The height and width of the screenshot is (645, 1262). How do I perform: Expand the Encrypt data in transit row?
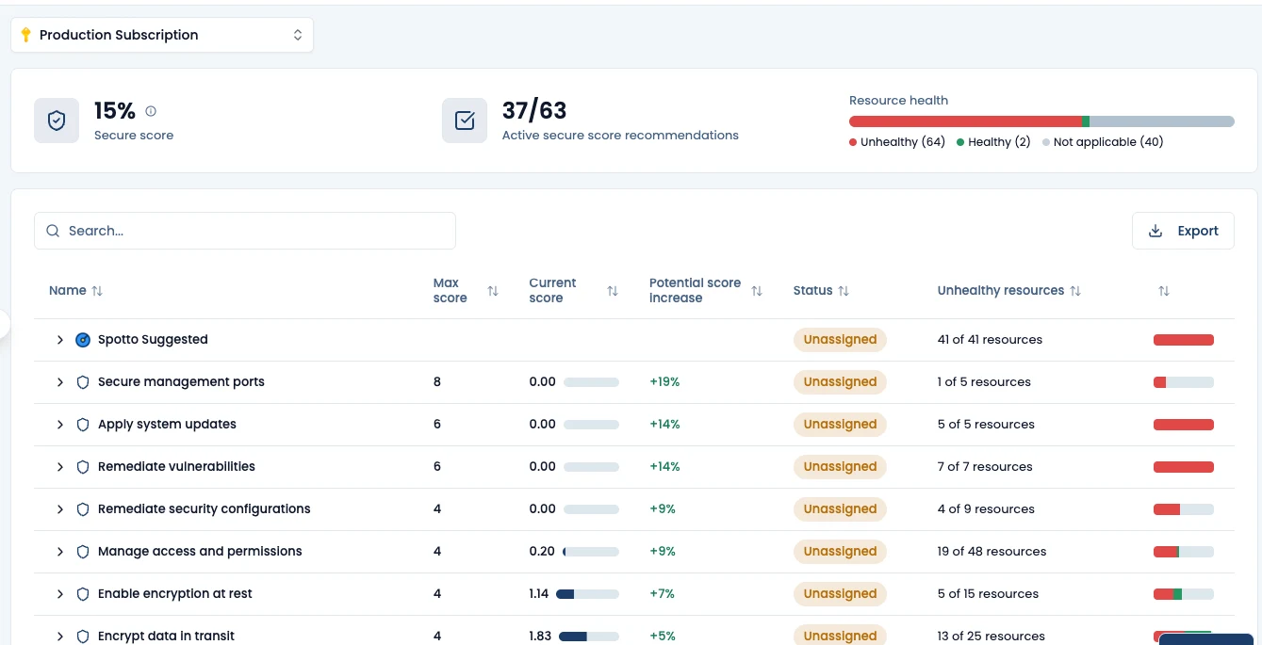[59, 637]
